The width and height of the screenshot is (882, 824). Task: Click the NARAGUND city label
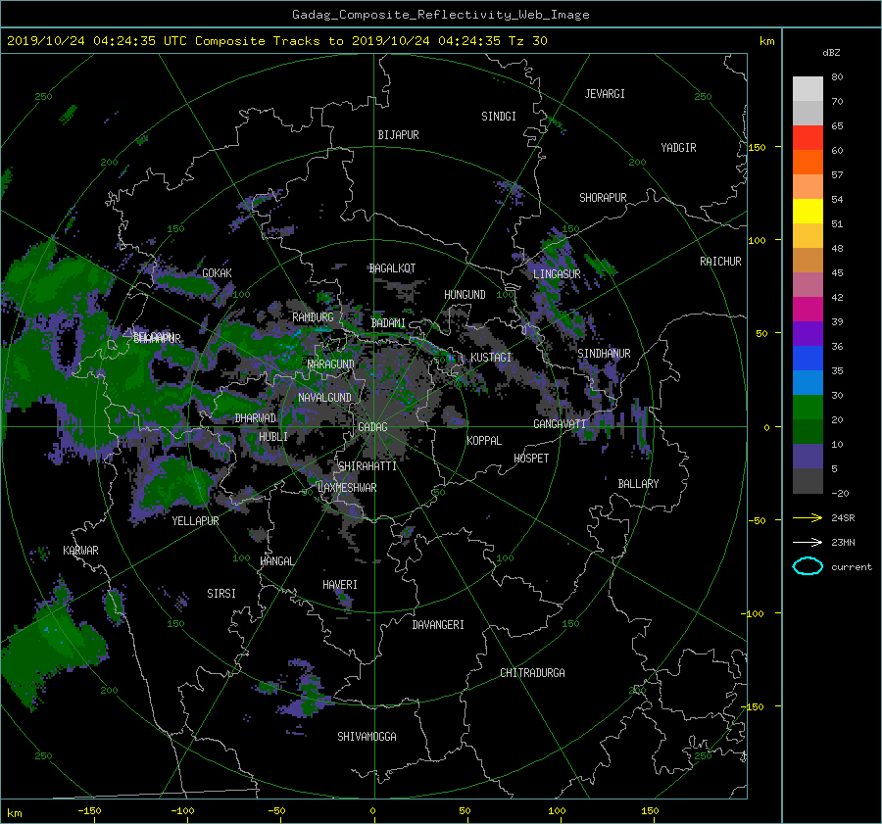point(331,364)
